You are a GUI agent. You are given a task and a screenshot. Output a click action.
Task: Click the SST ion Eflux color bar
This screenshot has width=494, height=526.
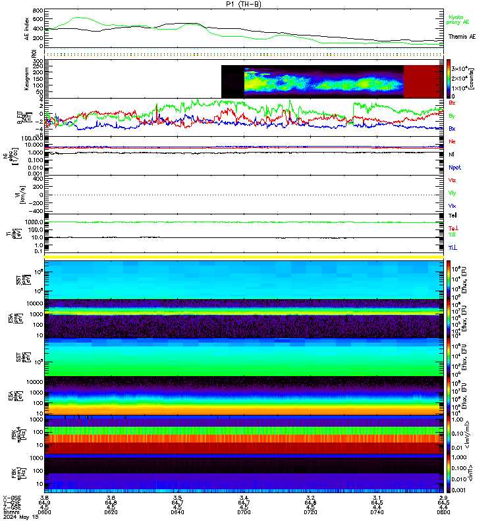(x=449, y=280)
